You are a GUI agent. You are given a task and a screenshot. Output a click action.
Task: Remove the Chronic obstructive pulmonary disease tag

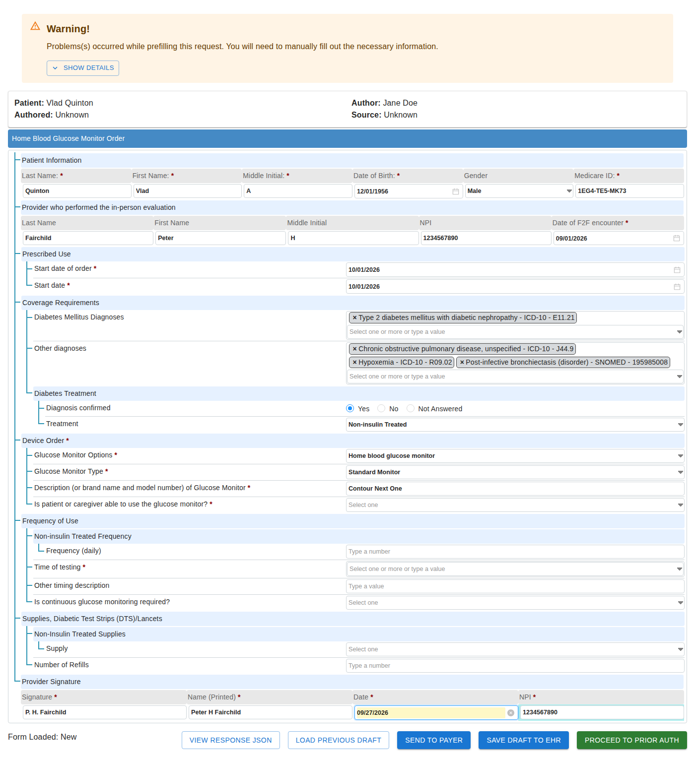(354, 349)
